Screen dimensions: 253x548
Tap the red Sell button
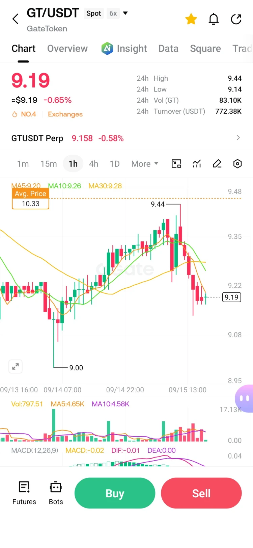(x=201, y=493)
